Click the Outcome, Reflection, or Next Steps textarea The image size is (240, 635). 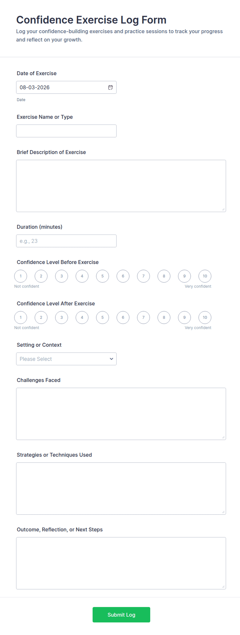[x=121, y=563]
